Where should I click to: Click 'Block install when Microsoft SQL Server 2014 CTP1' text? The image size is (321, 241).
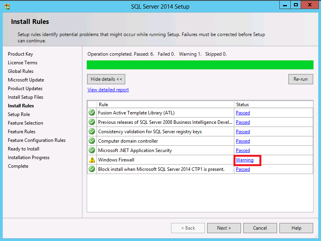coord(161,169)
